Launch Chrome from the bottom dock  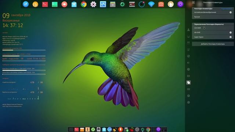tap(148, 129)
